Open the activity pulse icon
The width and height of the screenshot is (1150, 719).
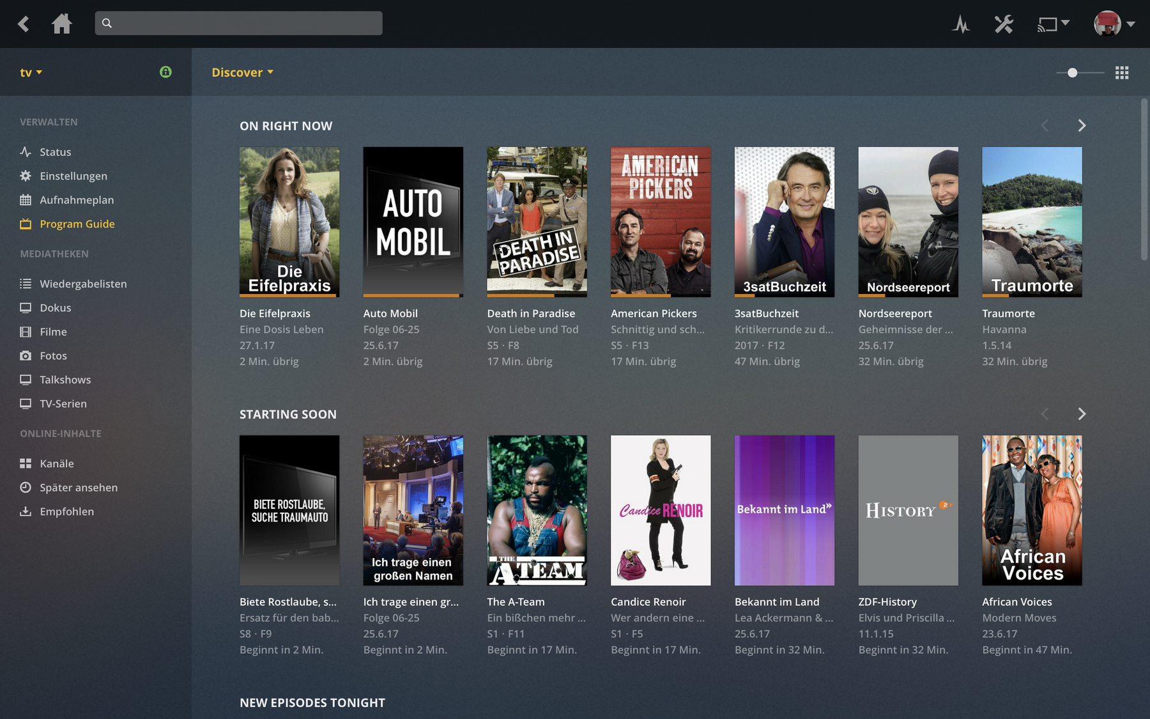tap(960, 24)
